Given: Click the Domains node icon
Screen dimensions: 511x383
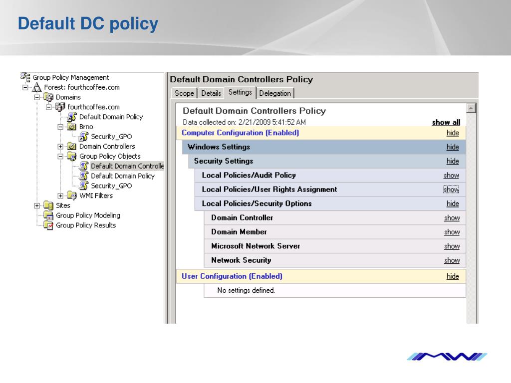Looking at the screenshot, I should [x=48, y=97].
